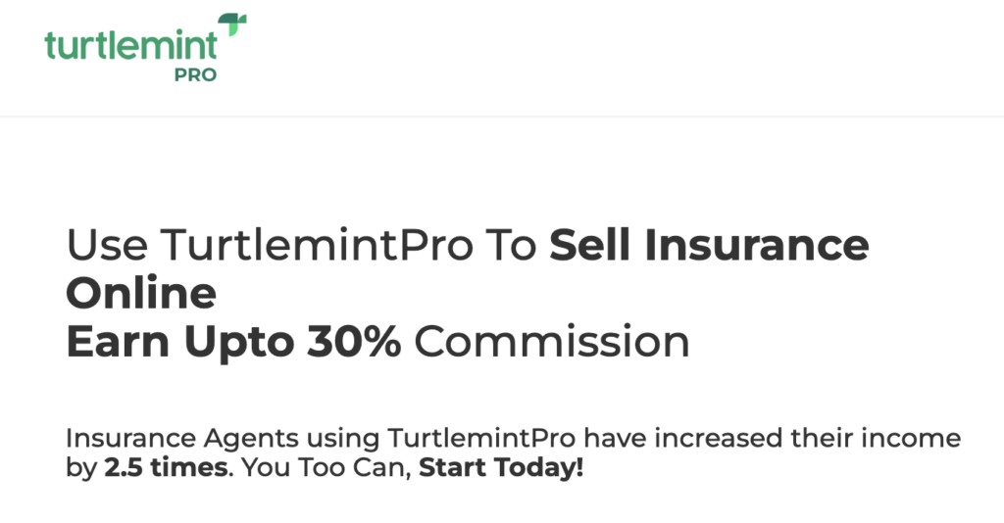Viewport: 1004px width, 523px height.
Task: Select the bold "Sell Insurance" headline text
Action: click(709, 245)
